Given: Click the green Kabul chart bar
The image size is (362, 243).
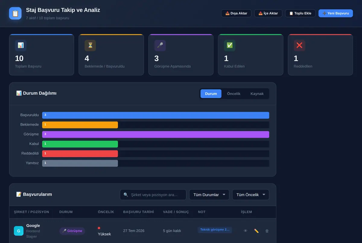Looking at the screenshot, I should [80, 144].
